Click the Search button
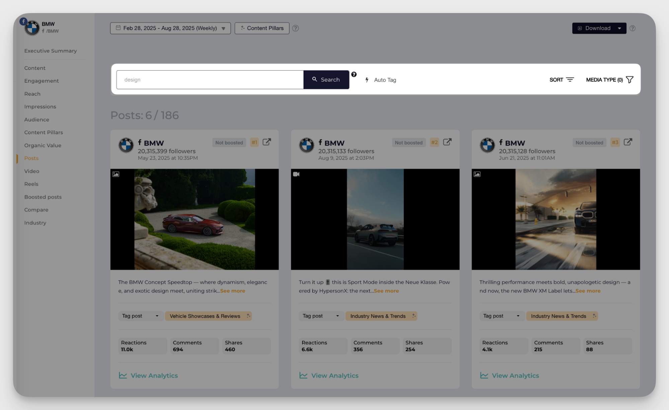This screenshot has height=410, width=669. click(326, 80)
